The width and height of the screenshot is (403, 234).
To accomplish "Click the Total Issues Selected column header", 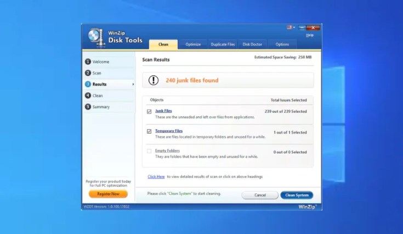I will coord(288,100).
